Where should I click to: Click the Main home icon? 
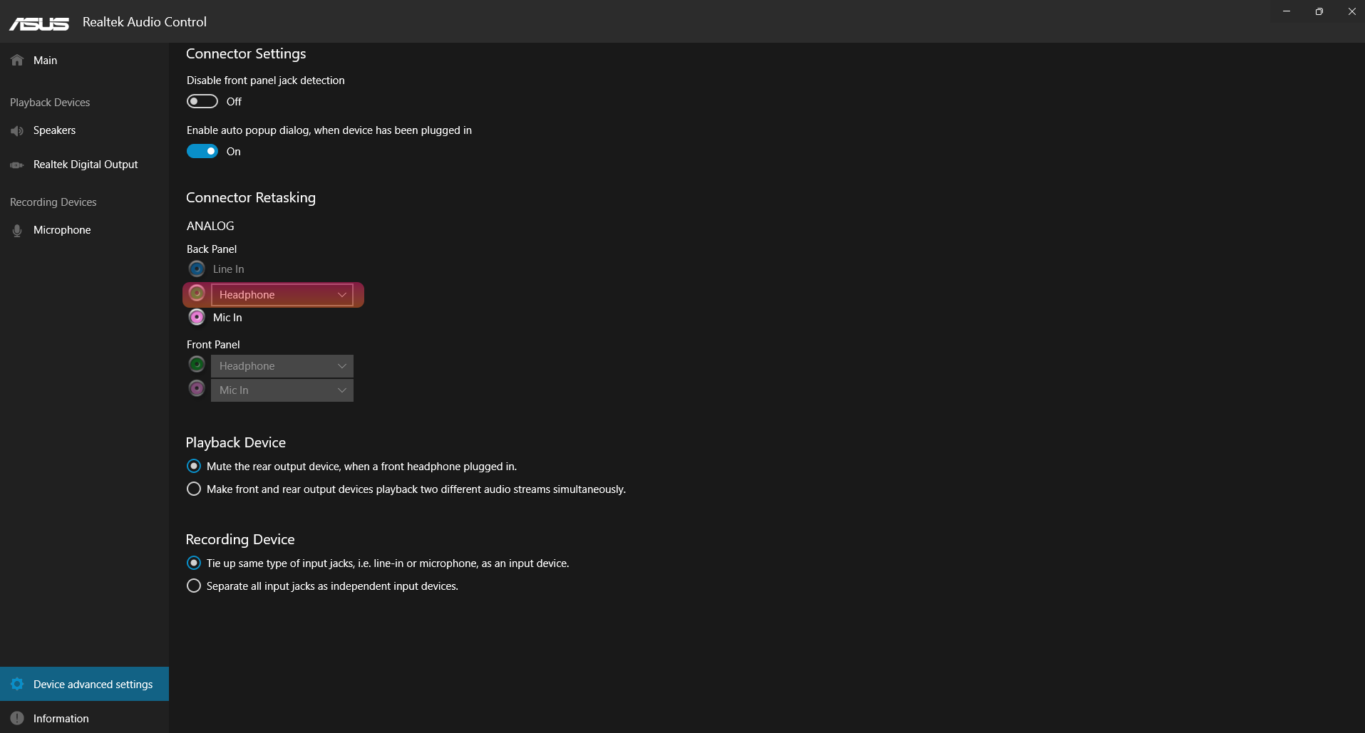[17, 60]
